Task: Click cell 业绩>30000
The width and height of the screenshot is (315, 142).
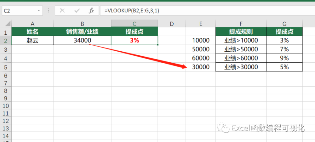Action: click(241, 67)
